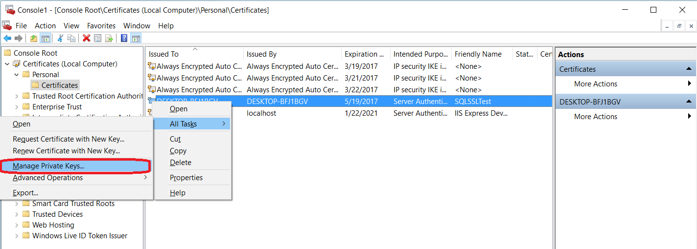Click the Up one level folder icon

tap(34, 39)
